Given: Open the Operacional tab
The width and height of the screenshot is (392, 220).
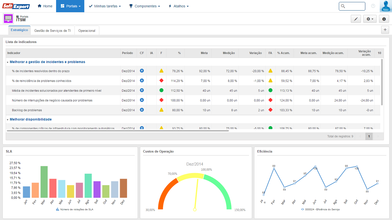Looking at the screenshot, I should click(87, 31).
